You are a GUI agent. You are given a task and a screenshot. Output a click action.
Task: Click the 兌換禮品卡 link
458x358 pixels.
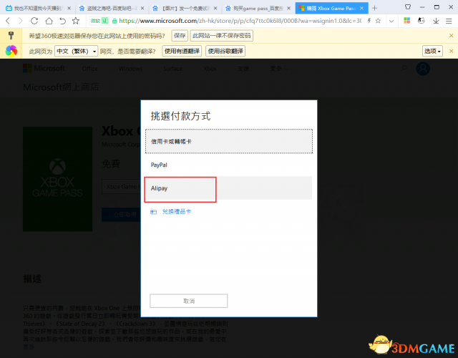177,212
